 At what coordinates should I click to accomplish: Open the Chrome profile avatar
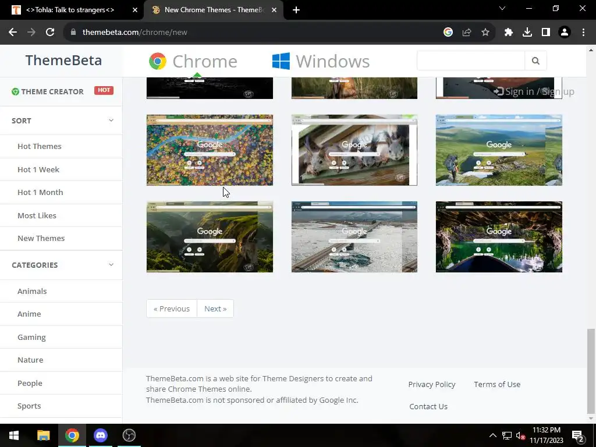565,33
